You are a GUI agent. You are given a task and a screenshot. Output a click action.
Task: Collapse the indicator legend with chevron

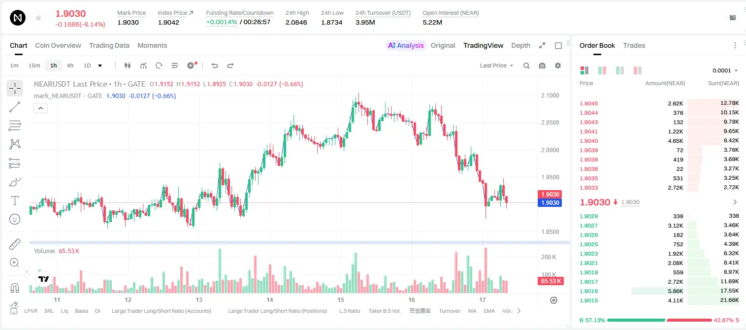[40, 108]
